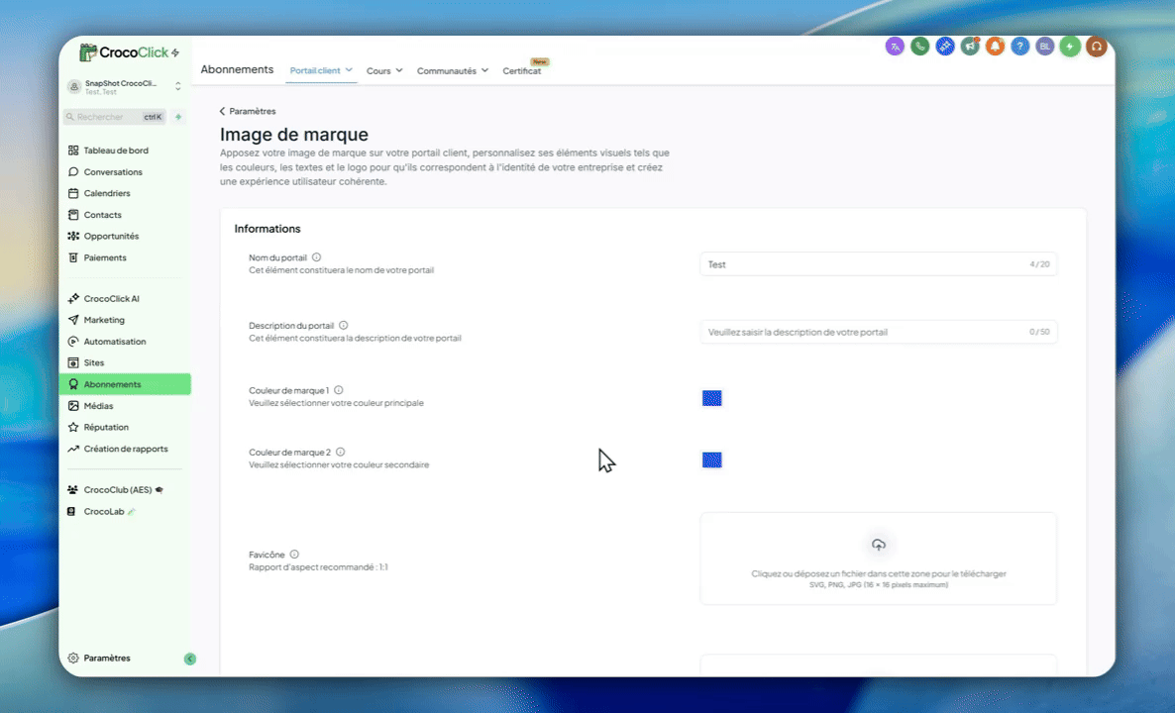Open the Portail client dropdown tab
The width and height of the screenshot is (1175, 713).
point(321,71)
